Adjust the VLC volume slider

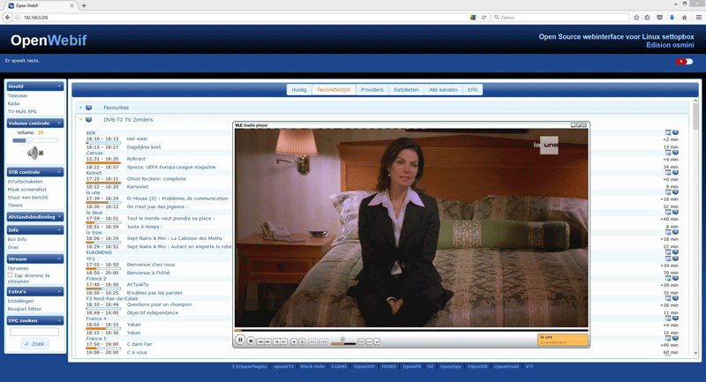[x=343, y=343]
